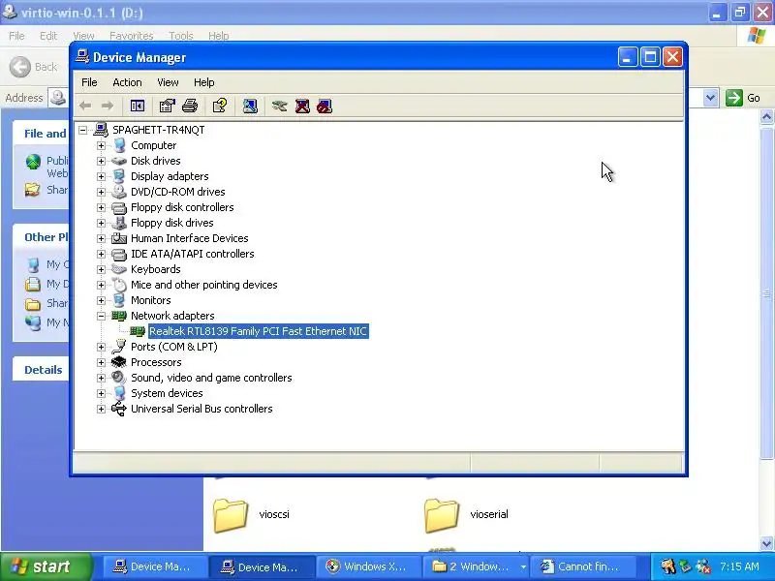Click the taskbar clock showing 7:15 AM
Image resolution: width=775 pixels, height=581 pixels.
click(739, 566)
